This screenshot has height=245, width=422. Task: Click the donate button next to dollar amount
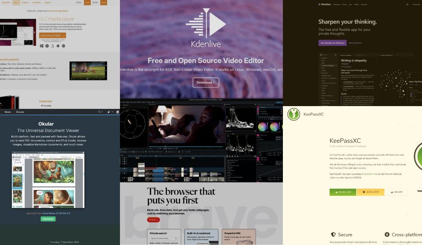click(x=104, y=2)
